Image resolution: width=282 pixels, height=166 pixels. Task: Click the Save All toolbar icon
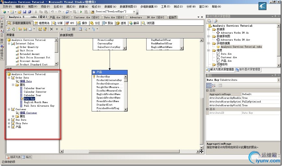point(30,12)
